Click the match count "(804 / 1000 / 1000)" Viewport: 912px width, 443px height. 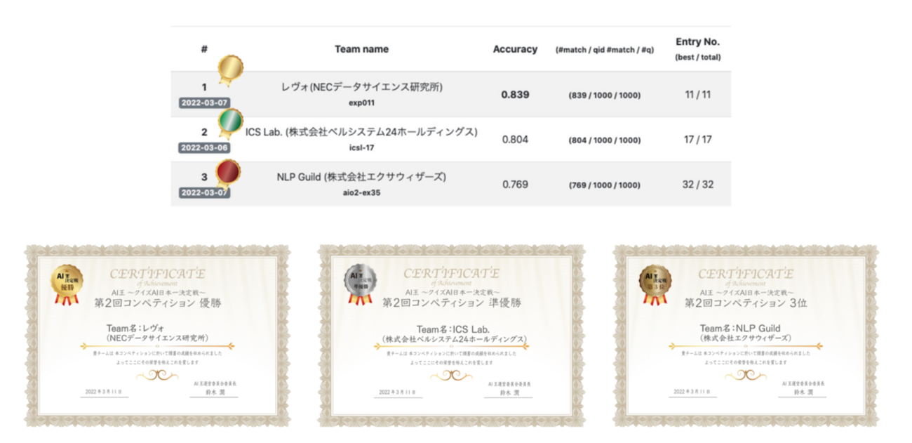tap(604, 140)
